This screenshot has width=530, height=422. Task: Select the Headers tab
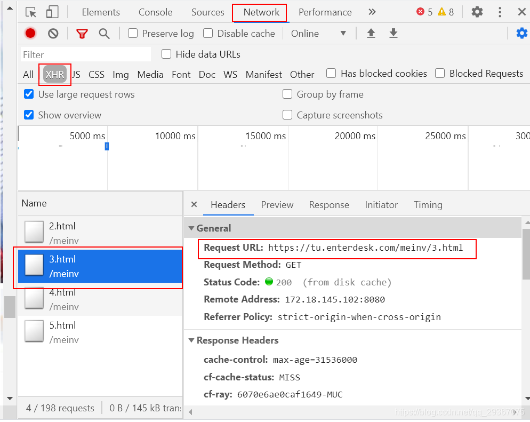tap(228, 205)
